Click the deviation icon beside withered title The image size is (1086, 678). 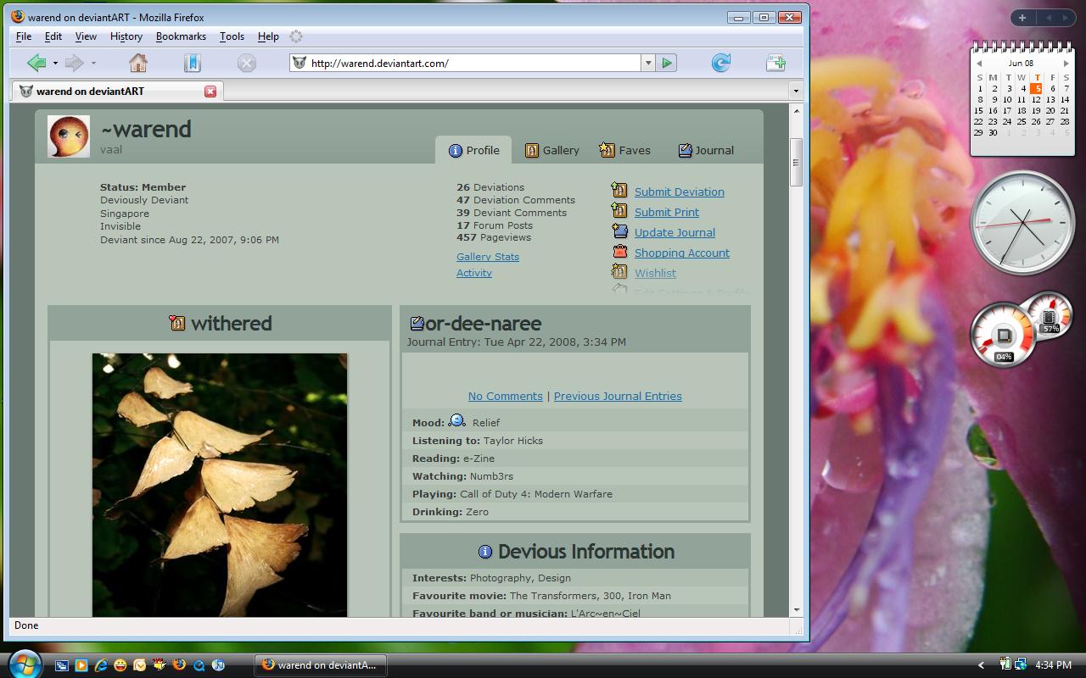click(177, 323)
